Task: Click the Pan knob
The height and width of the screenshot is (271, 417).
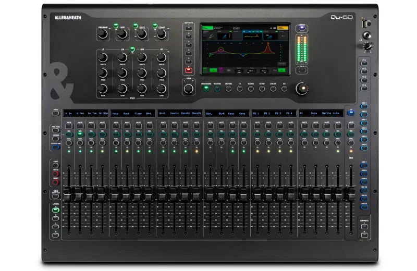Action: coord(189,89)
